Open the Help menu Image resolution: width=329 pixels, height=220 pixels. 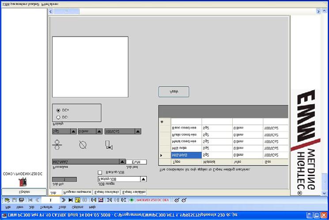coord(92,207)
